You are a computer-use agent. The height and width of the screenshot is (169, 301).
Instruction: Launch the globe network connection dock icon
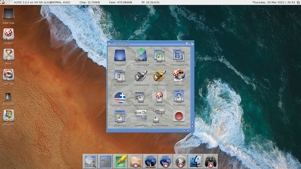(x=150, y=161)
